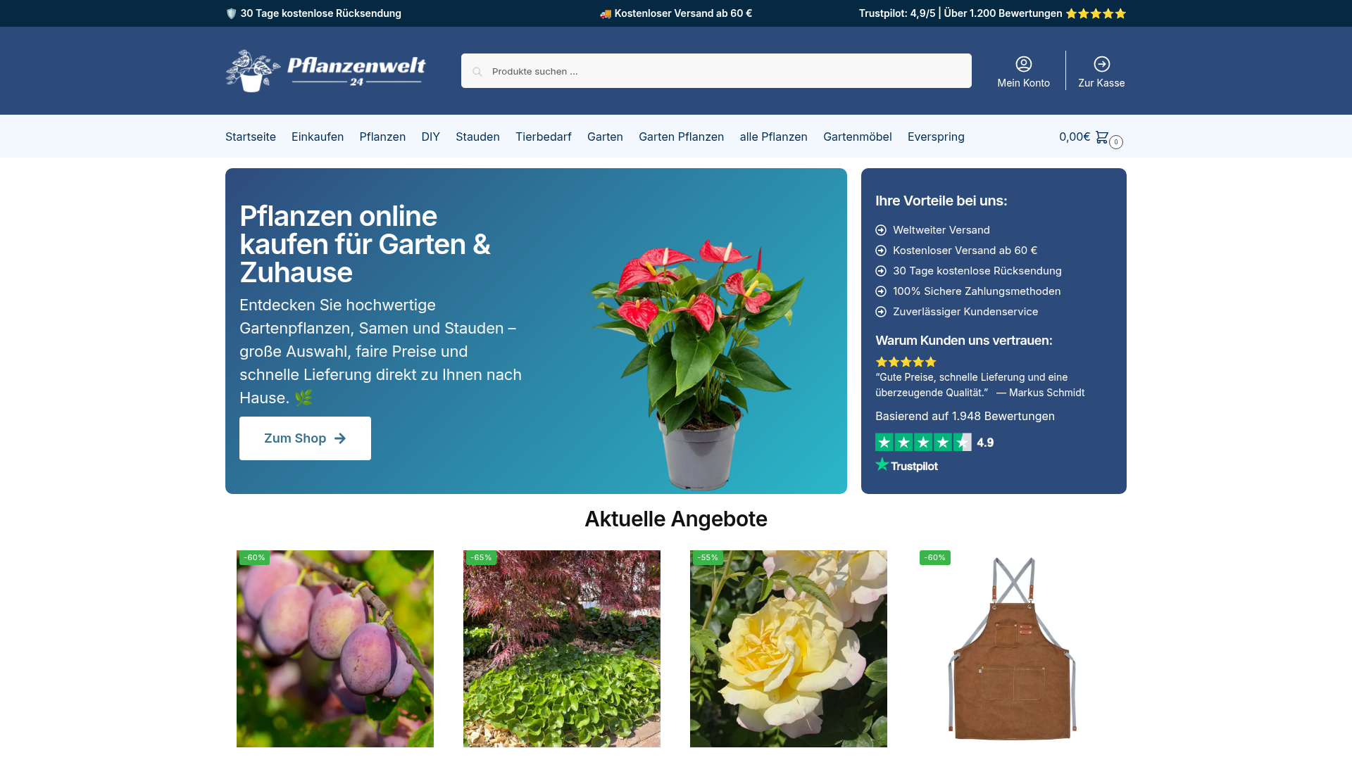This screenshot has height=760, width=1352.
Task: Click the Trustpilot logo in sidebar
Action: point(907,465)
